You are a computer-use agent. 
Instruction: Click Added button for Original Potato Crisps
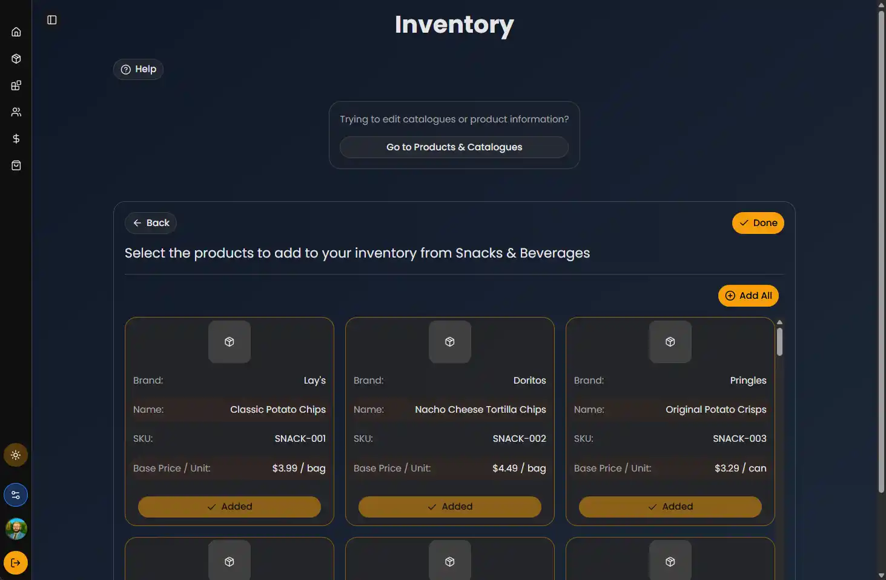click(x=670, y=507)
